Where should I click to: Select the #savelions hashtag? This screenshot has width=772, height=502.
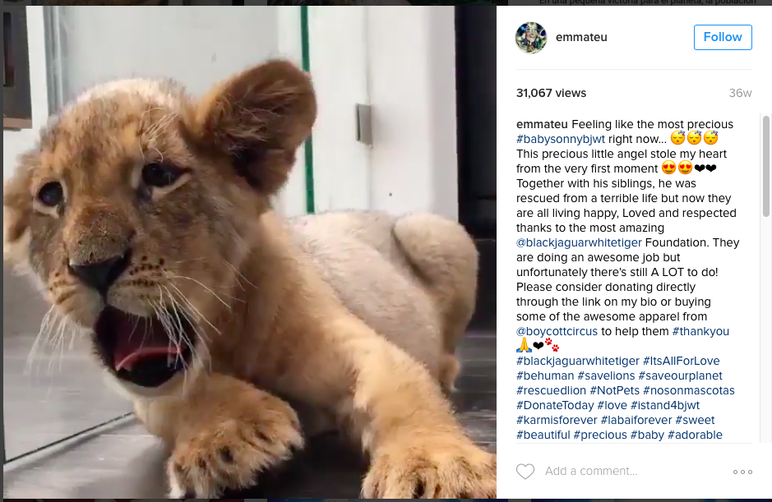coord(604,375)
